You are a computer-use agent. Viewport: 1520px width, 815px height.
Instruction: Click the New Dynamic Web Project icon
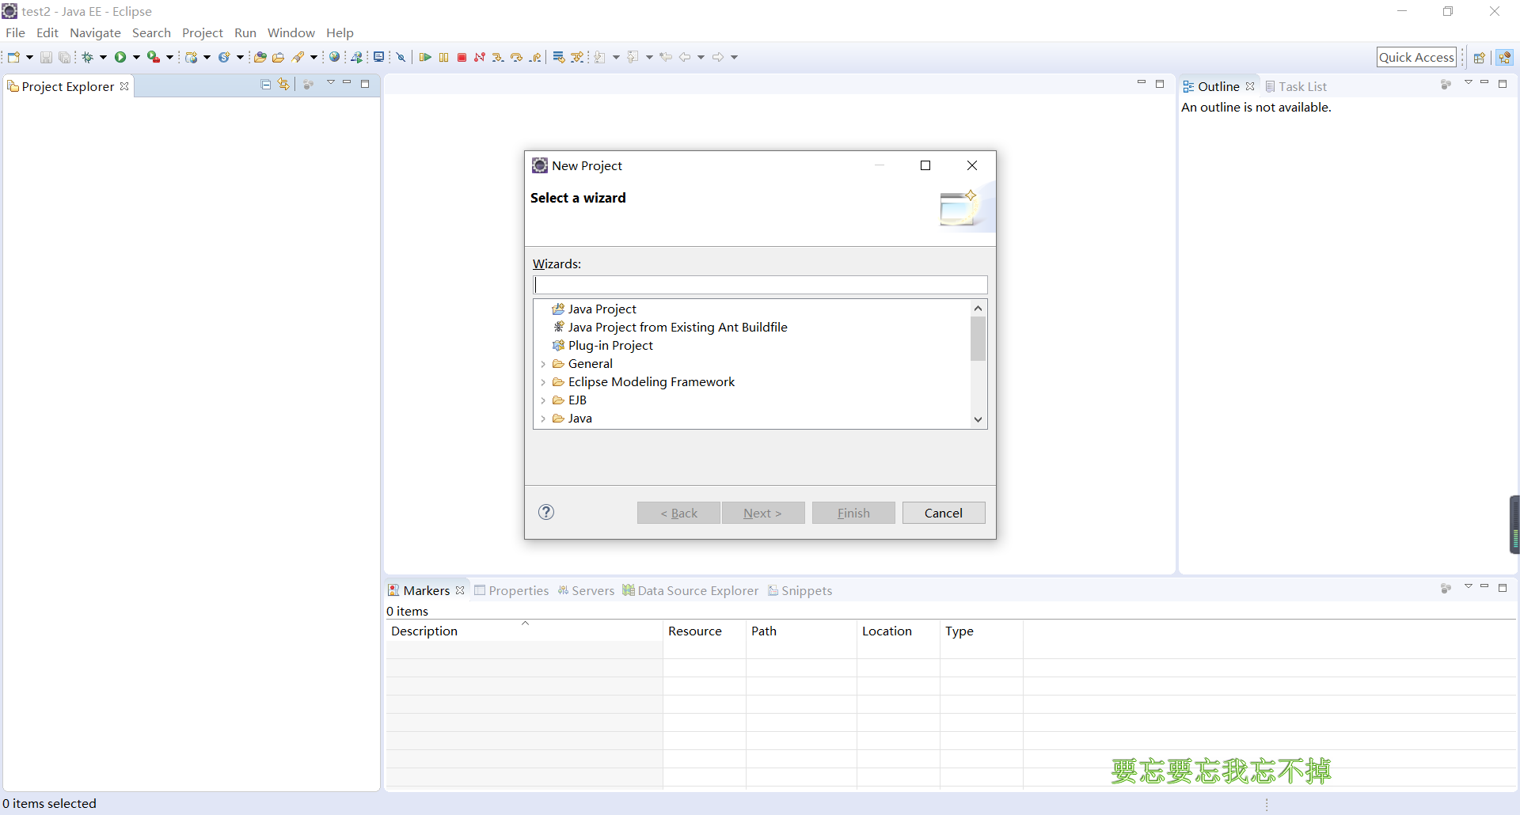191,57
